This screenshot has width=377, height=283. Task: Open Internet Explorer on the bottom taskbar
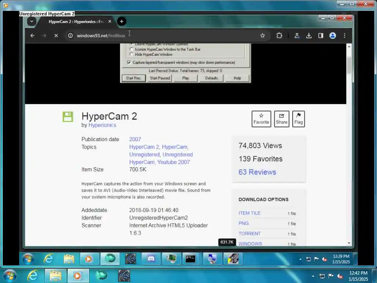coord(33,275)
